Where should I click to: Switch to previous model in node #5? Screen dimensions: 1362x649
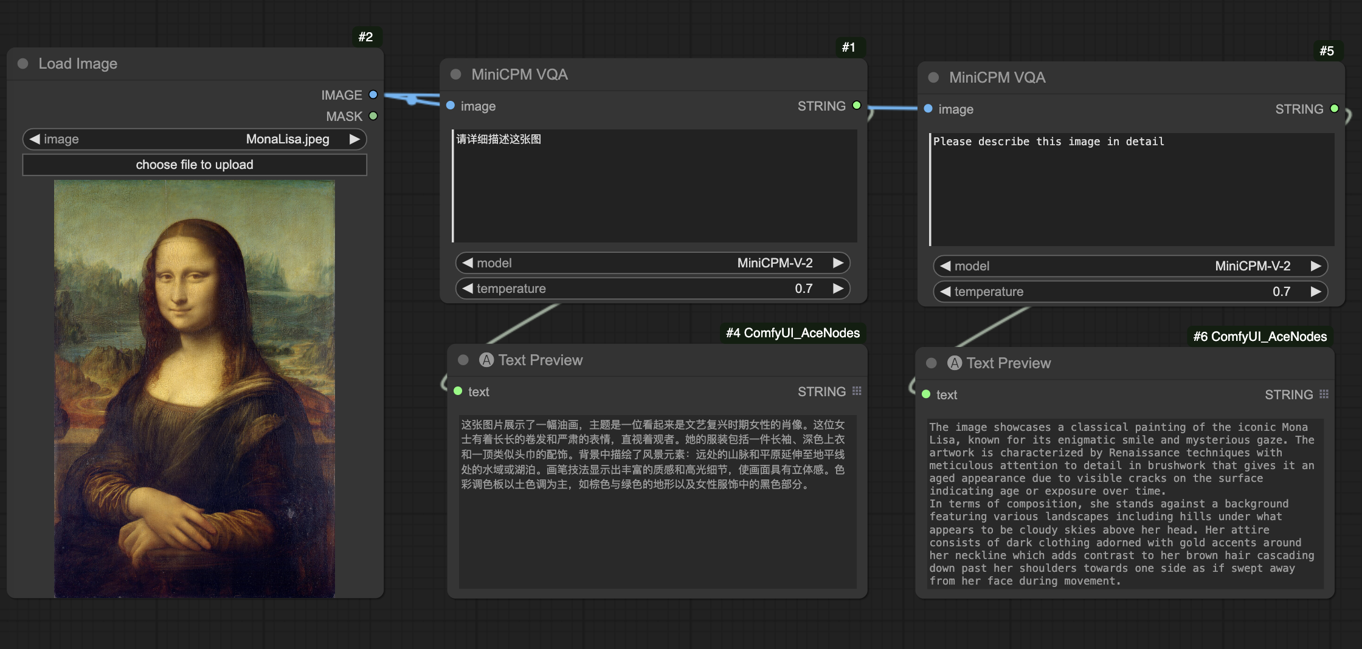coord(945,266)
